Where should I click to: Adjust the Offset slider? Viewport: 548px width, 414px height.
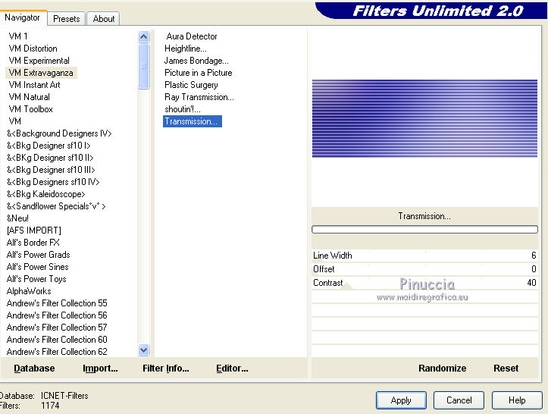[424, 269]
